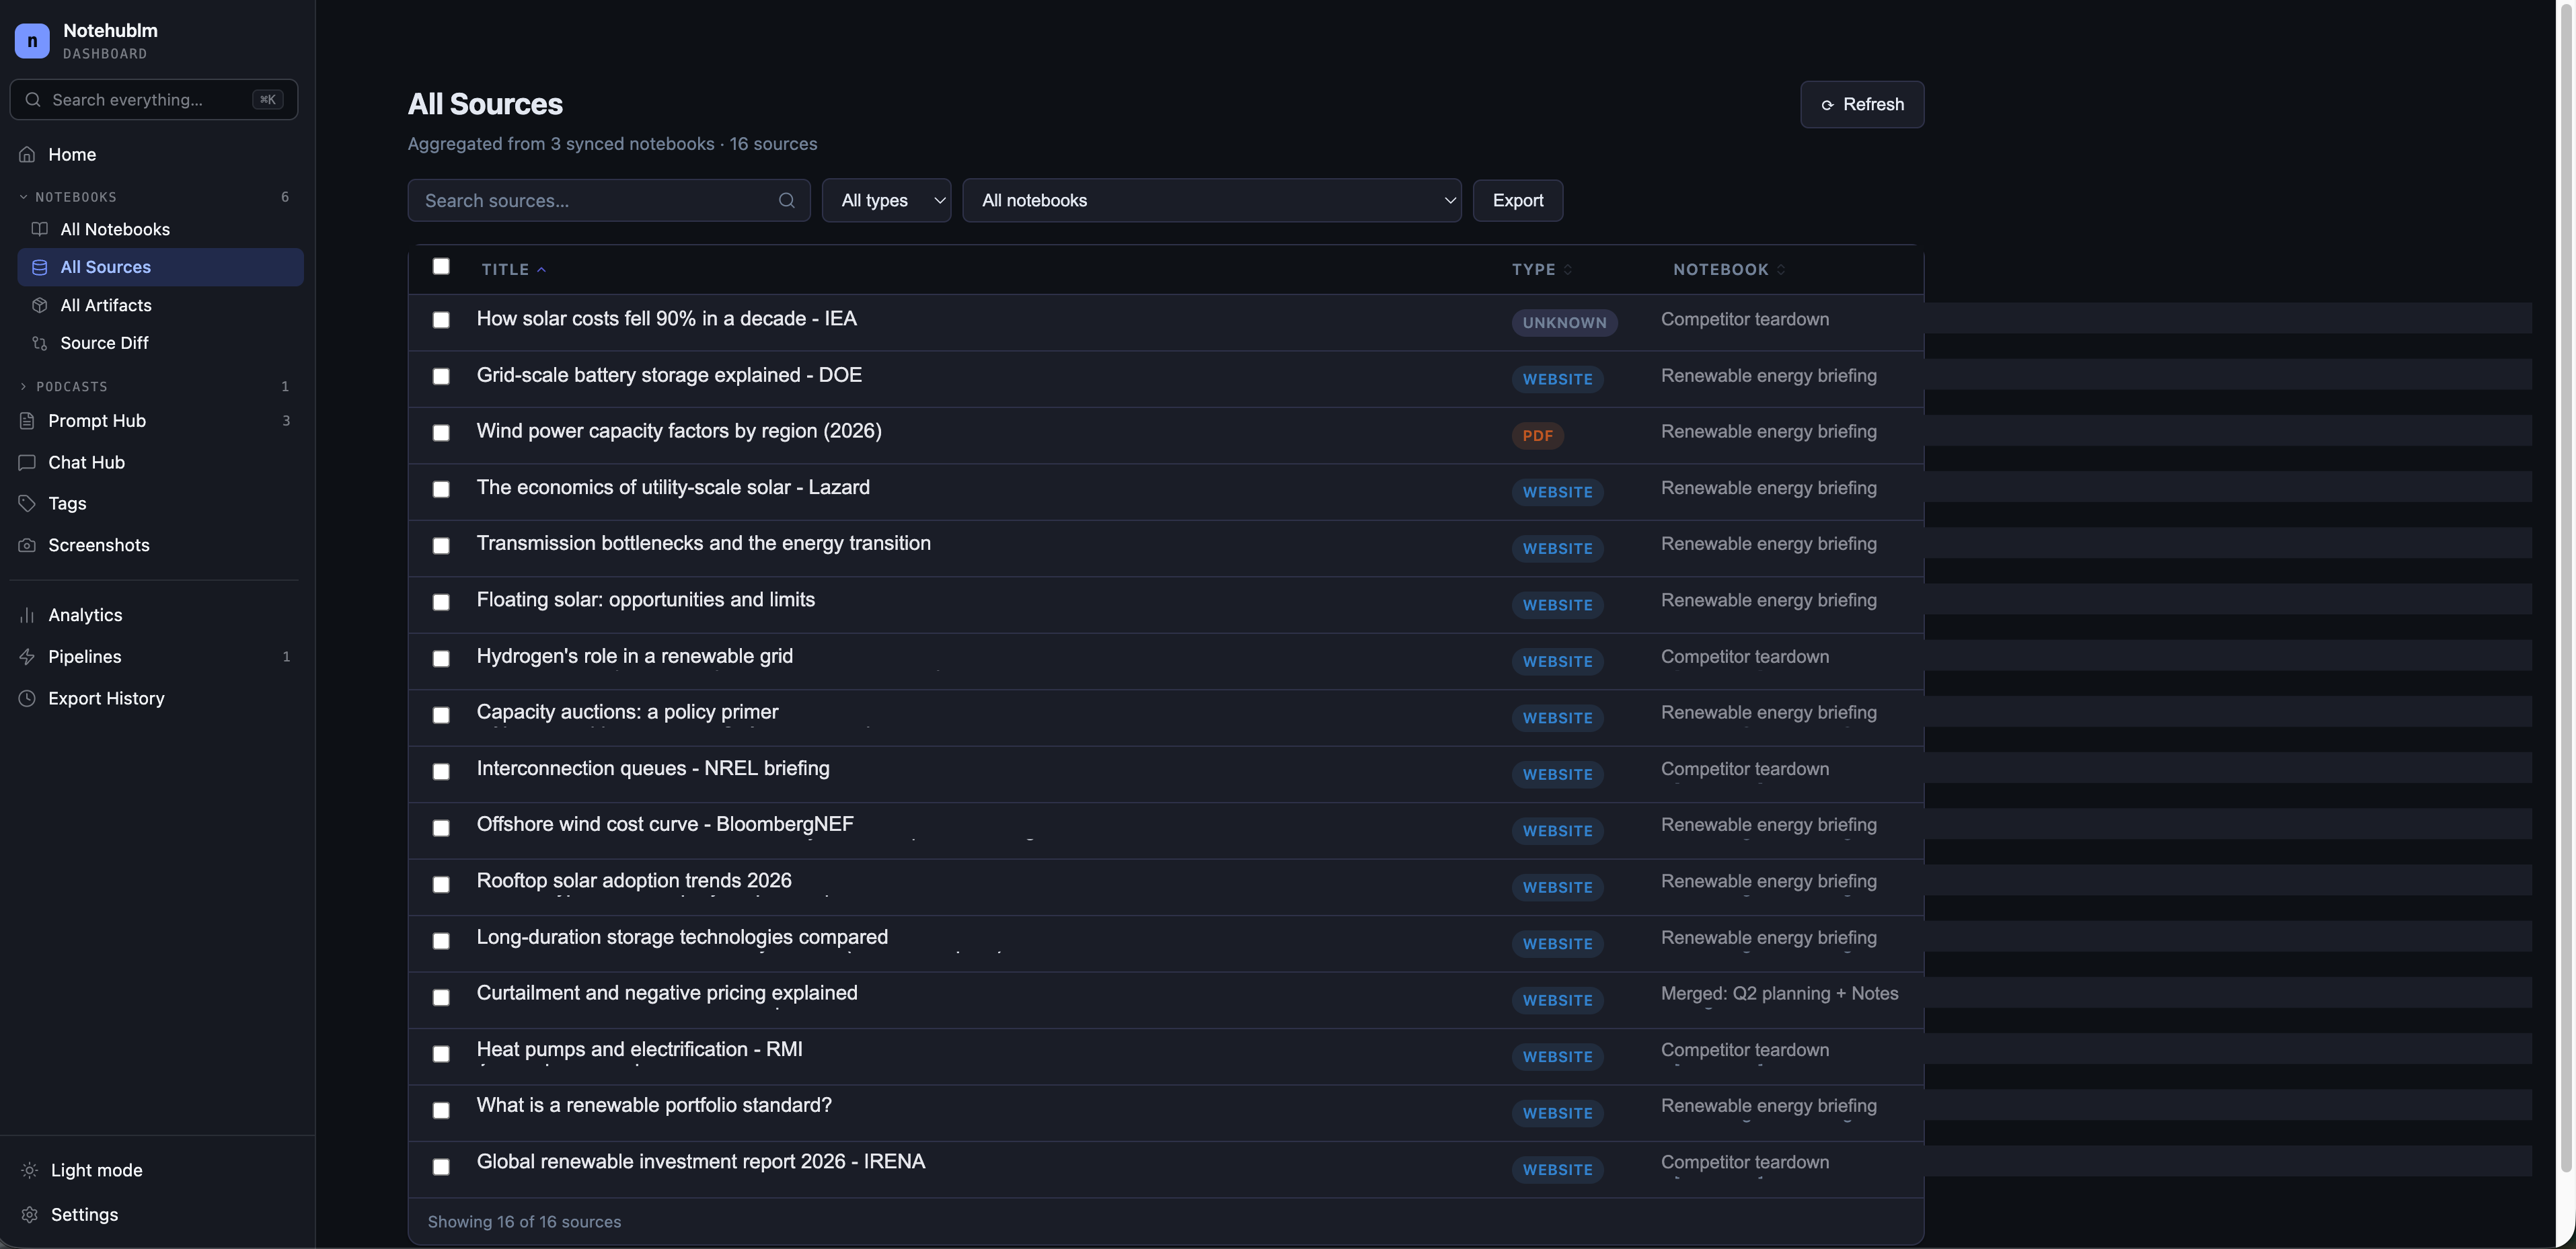Click 'Merged: Q2 planning + Notes' notebook cell
2576x1249 pixels.
1779,994
